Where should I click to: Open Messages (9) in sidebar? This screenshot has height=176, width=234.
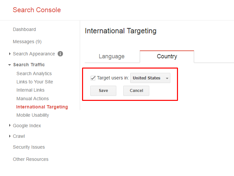coord(27,42)
